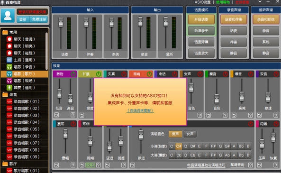Open 基调查询 link
The width and height of the screenshot is (281, 173).
(x=237, y=165)
